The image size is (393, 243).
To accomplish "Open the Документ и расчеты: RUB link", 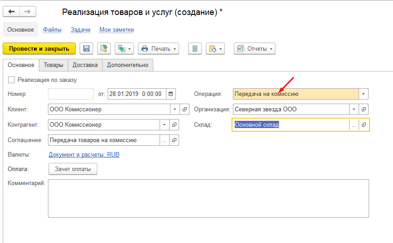I will [x=84, y=154].
